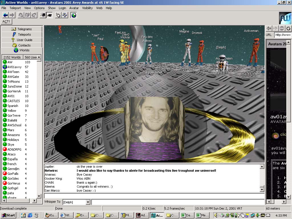
Task: Switch to first-person eye view
Action: point(43,15)
